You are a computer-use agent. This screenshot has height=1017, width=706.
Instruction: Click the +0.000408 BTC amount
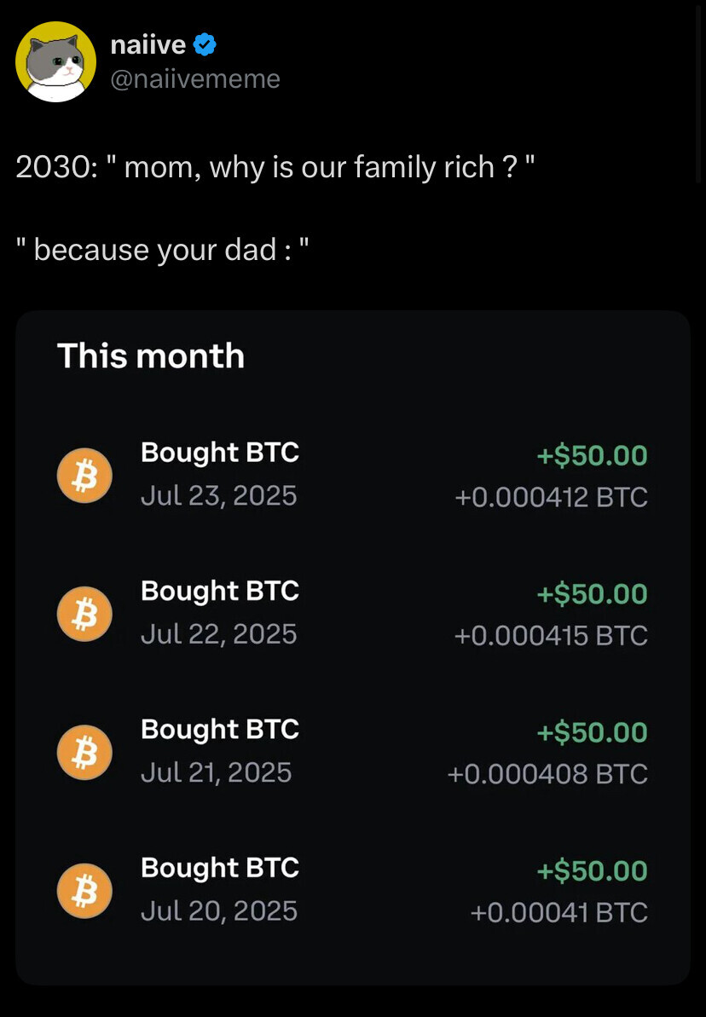click(547, 774)
